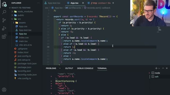Open vite.config.ts file

point(24,78)
